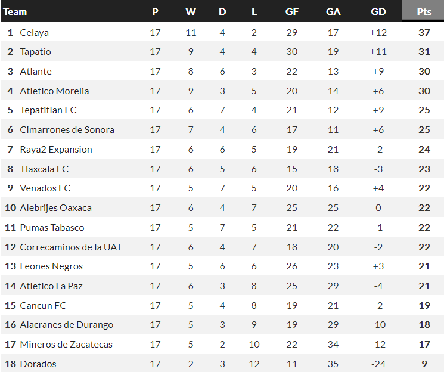Open the Tapatio team link
This screenshot has height=372, width=444.
(35, 52)
